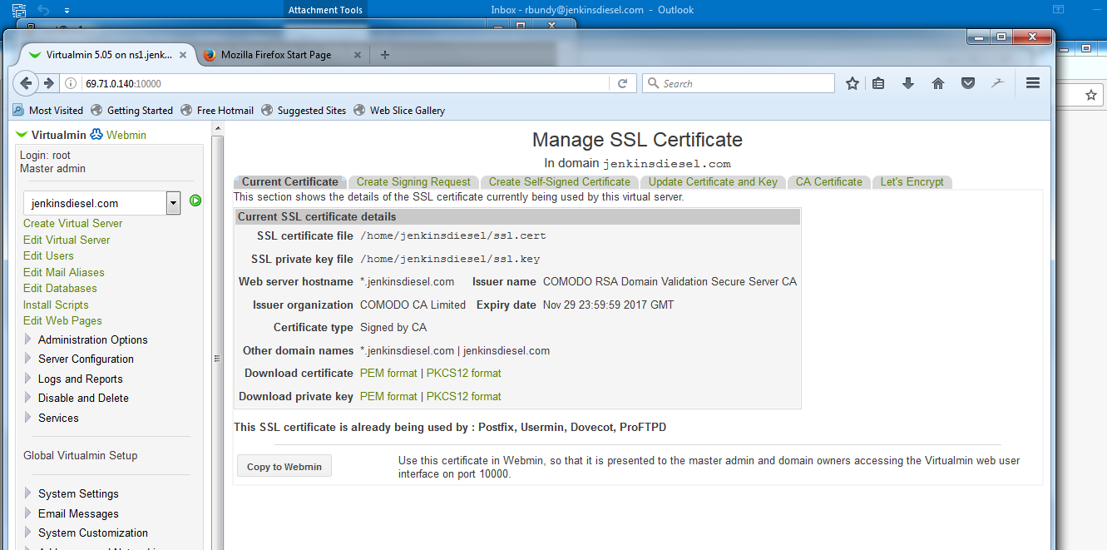Click the green go button beside domain selector

(195, 201)
